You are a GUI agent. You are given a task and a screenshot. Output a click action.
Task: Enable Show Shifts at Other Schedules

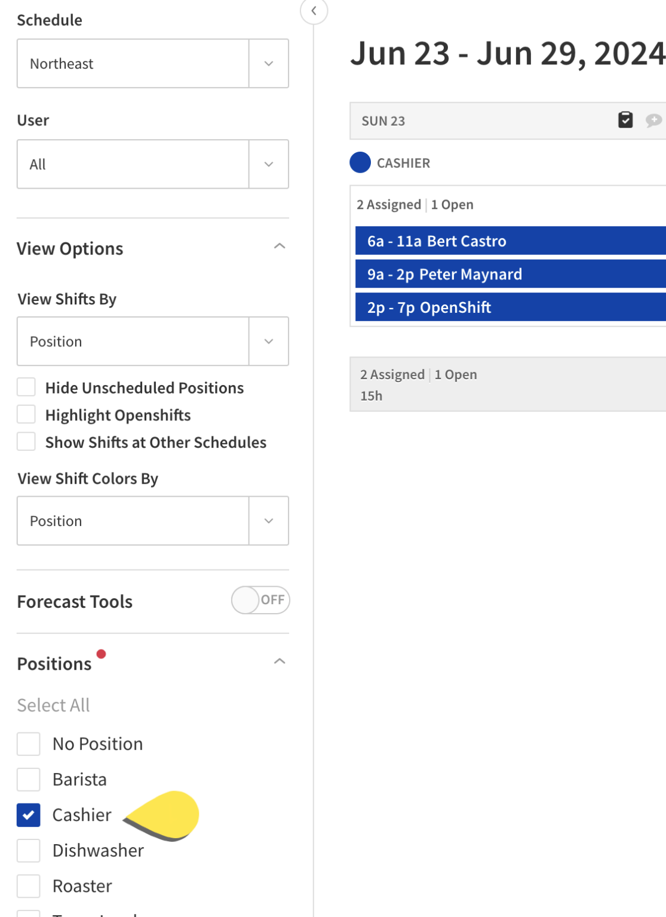pos(26,441)
